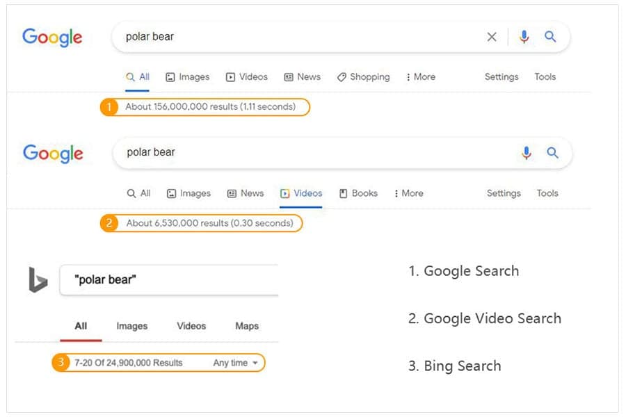Image resolution: width=626 pixels, height=417 pixels.
Task: Click the Bing logo icon
Action: (x=38, y=279)
